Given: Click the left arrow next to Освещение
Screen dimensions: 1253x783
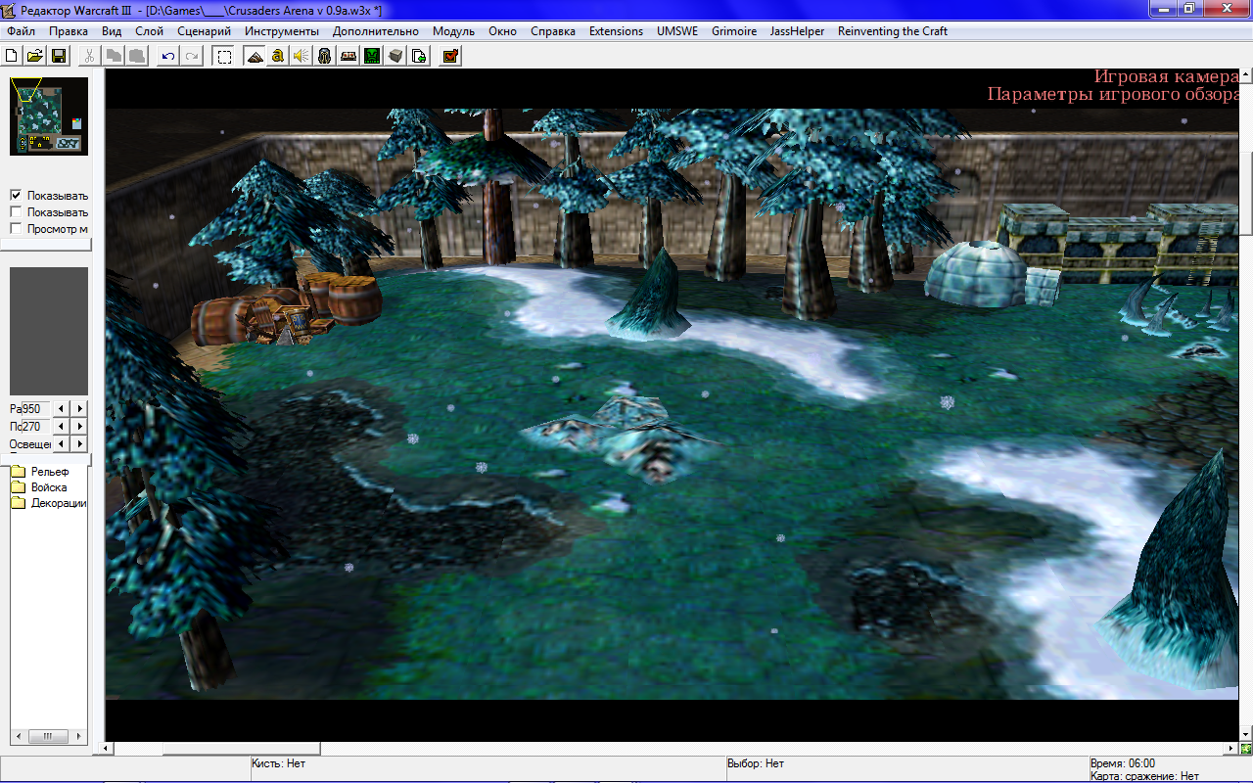Looking at the screenshot, I should click(x=62, y=443).
